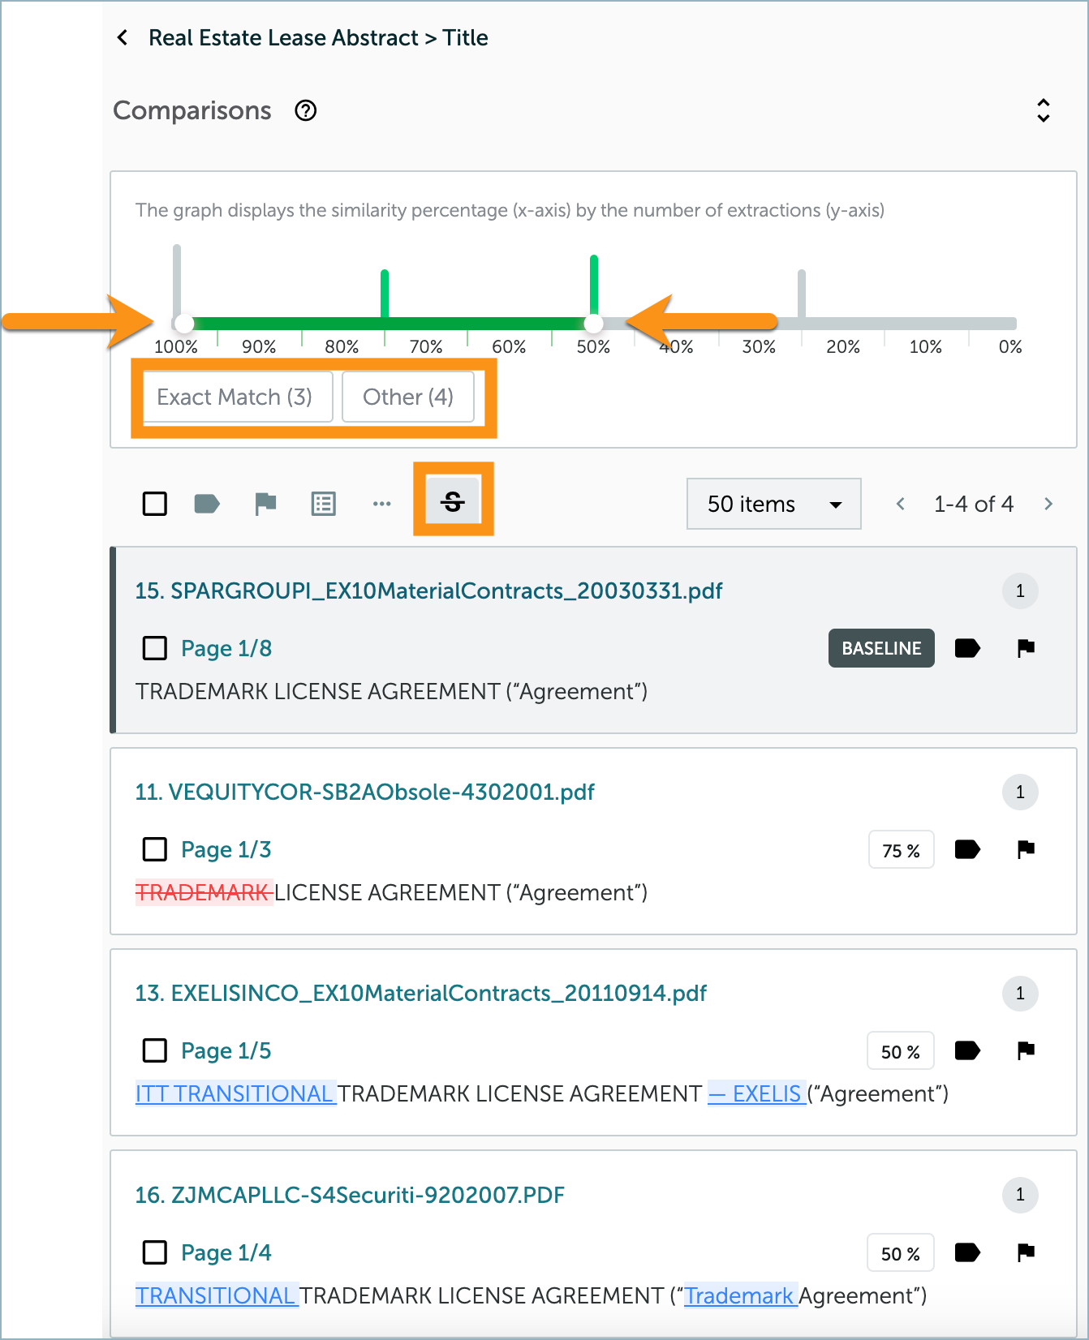Click the toolbar tag icon
Viewport: 1089px width, 1340px height.
(208, 504)
